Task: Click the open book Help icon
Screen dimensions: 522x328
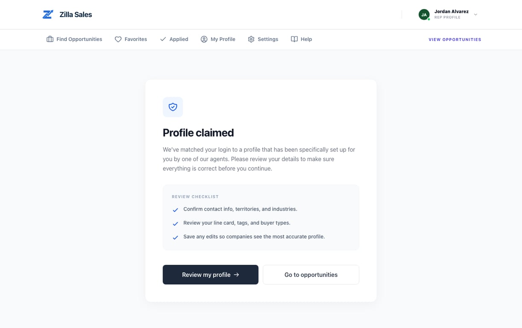Action: pos(294,39)
